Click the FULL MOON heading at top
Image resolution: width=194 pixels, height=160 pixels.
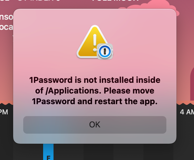coord(115,1)
